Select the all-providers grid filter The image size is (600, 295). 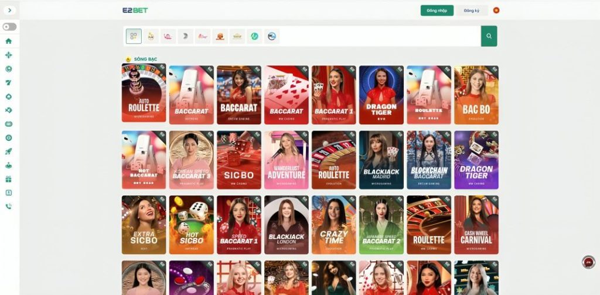134,36
